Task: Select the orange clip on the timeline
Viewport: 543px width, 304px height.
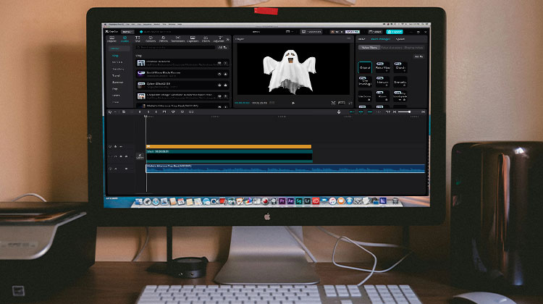Action: click(228, 146)
